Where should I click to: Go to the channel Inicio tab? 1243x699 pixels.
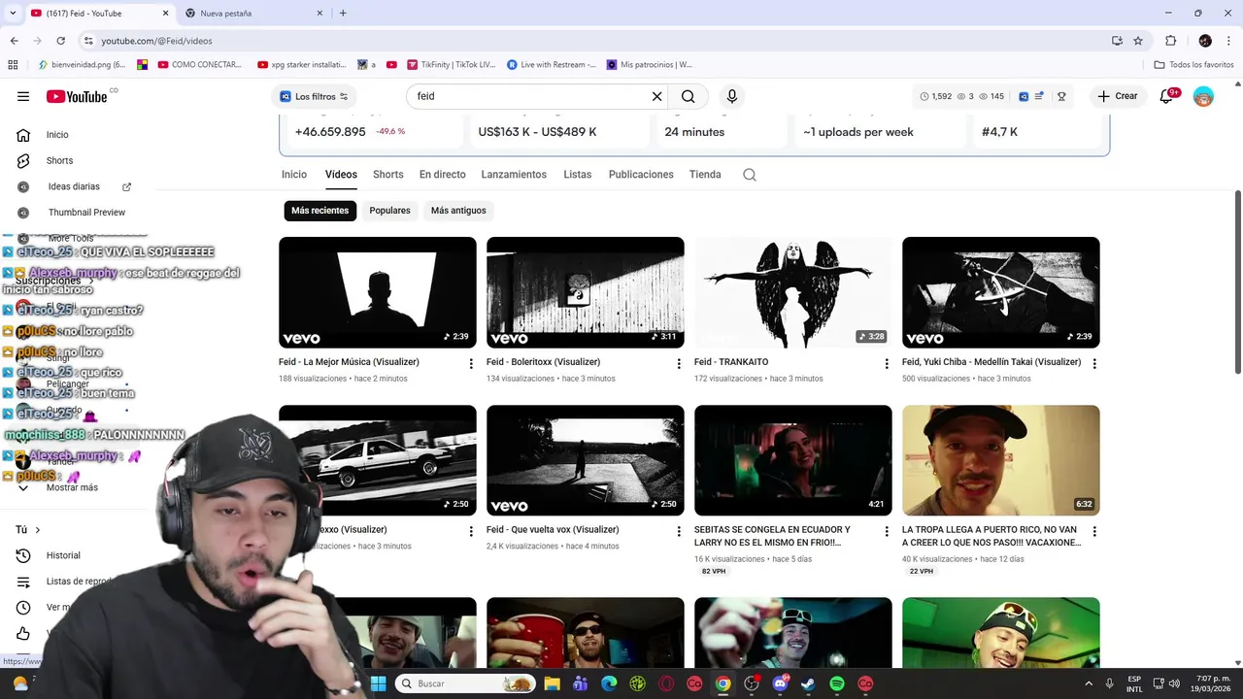coord(294,175)
